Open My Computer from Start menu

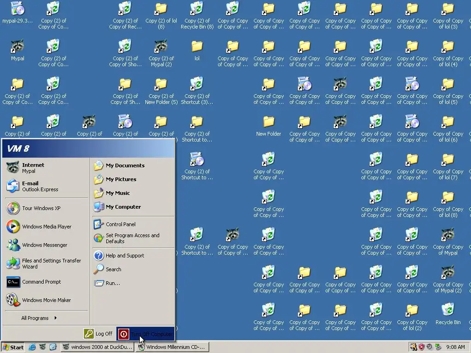tap(133, 207)
